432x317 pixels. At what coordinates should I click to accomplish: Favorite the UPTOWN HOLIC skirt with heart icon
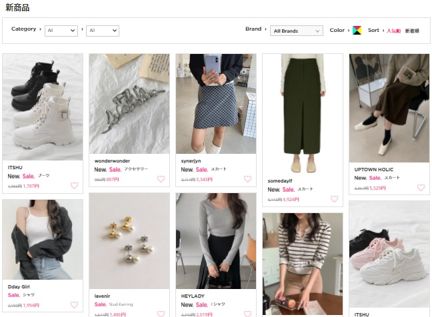click(421, 188)
